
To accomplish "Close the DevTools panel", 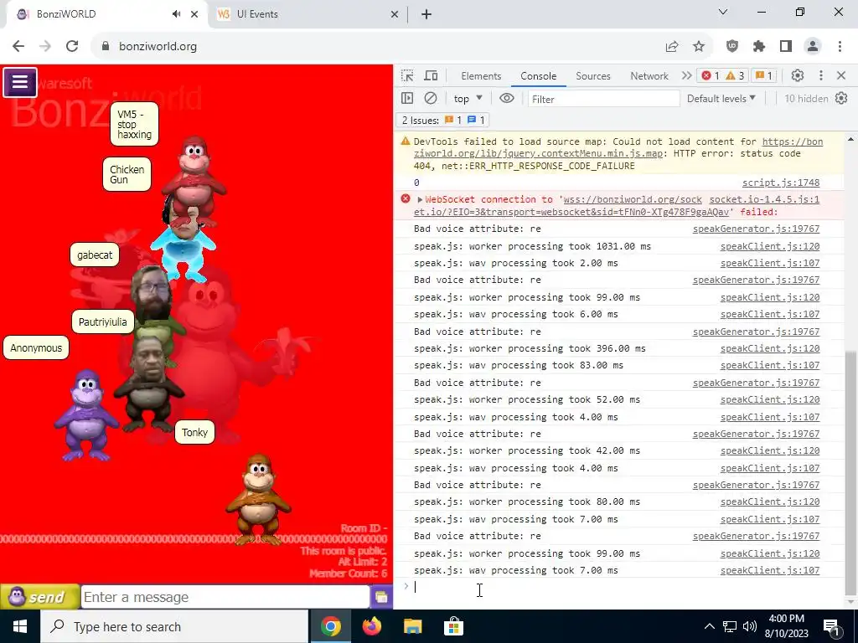I will coord(841,75).
